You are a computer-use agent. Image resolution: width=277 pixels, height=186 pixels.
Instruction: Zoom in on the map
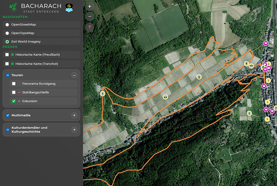click(89, 6)
